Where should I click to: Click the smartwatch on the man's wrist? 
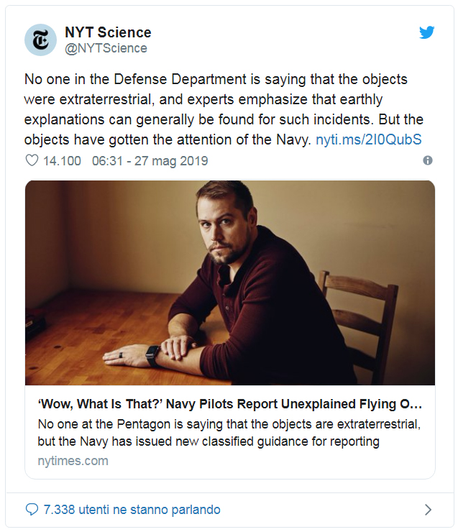click(x=152, y=354)
